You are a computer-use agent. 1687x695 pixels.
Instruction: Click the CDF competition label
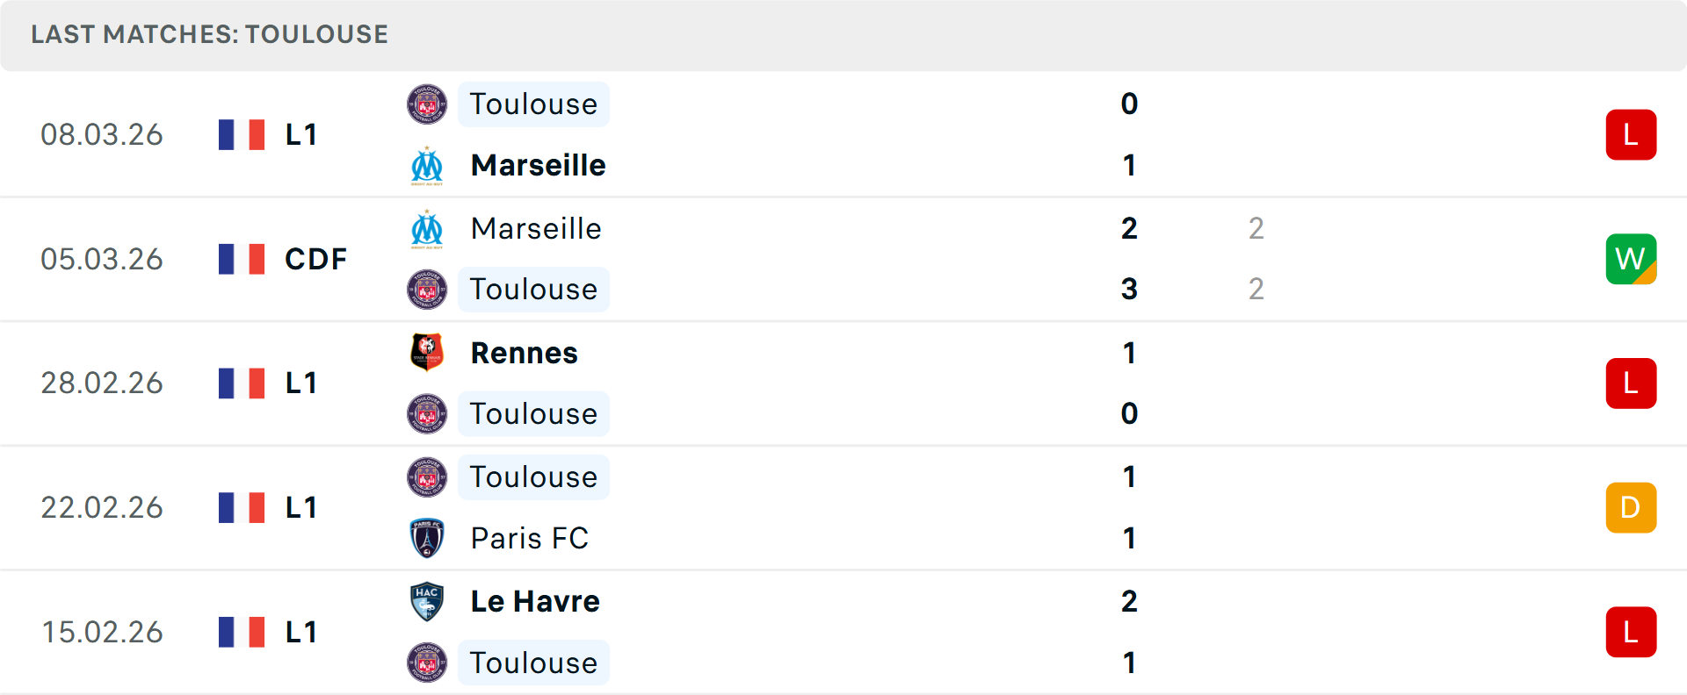[x=315, y=259]
